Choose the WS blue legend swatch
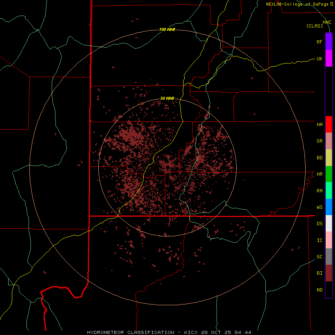The height and width of the screenshot is (335, 335). (x=329, y=207)
